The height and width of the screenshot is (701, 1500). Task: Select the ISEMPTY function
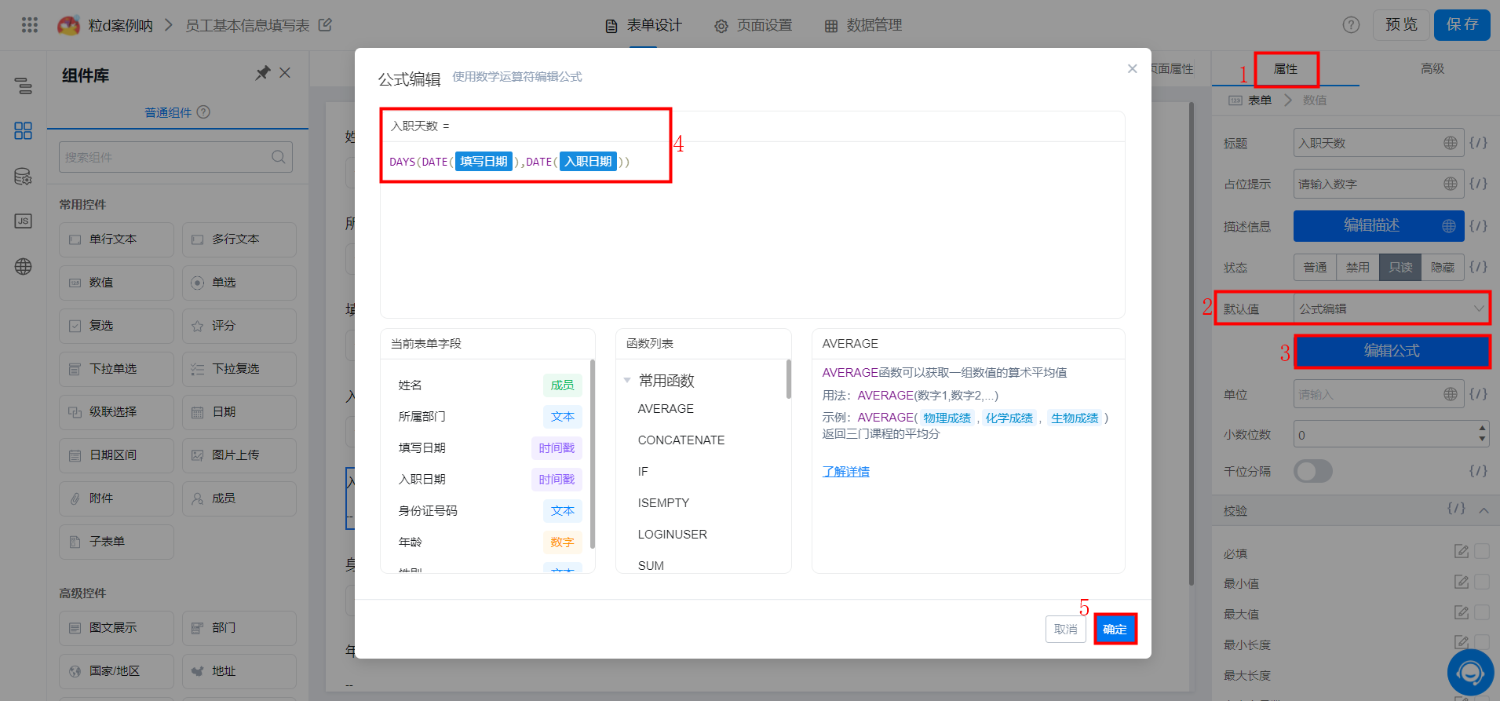663,503
